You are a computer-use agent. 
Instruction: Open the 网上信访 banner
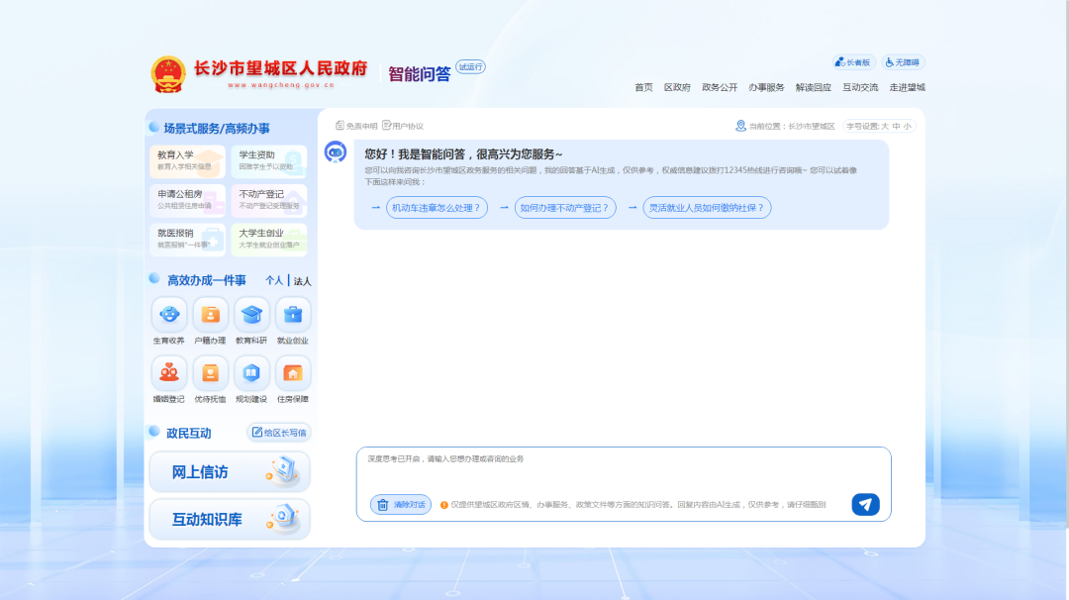pyautogui.click(x=229, y=472)
